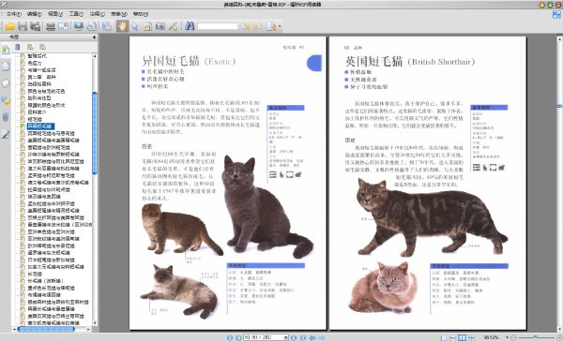Select the Hand tool
Viewport: 563px width, 342px height.
tap(122, 26)
